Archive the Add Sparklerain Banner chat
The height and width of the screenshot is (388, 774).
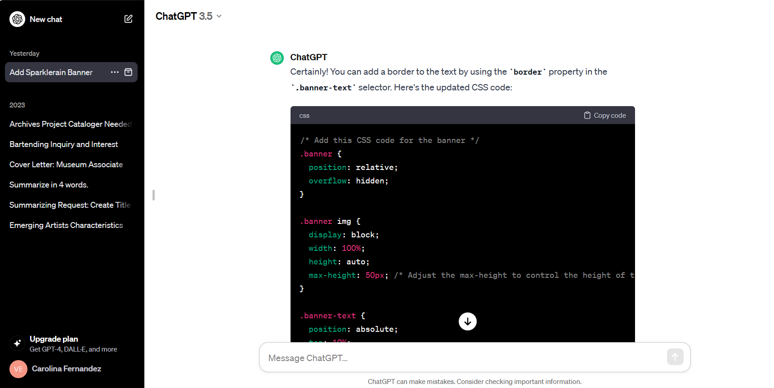[128, 72]
